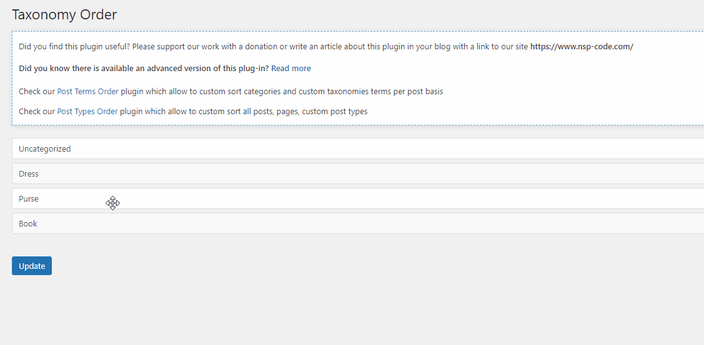The width and height of the screenshot is (704, 345).
Task: Open the Post Terms Order plugin link
Action: [x=87, y=92]
